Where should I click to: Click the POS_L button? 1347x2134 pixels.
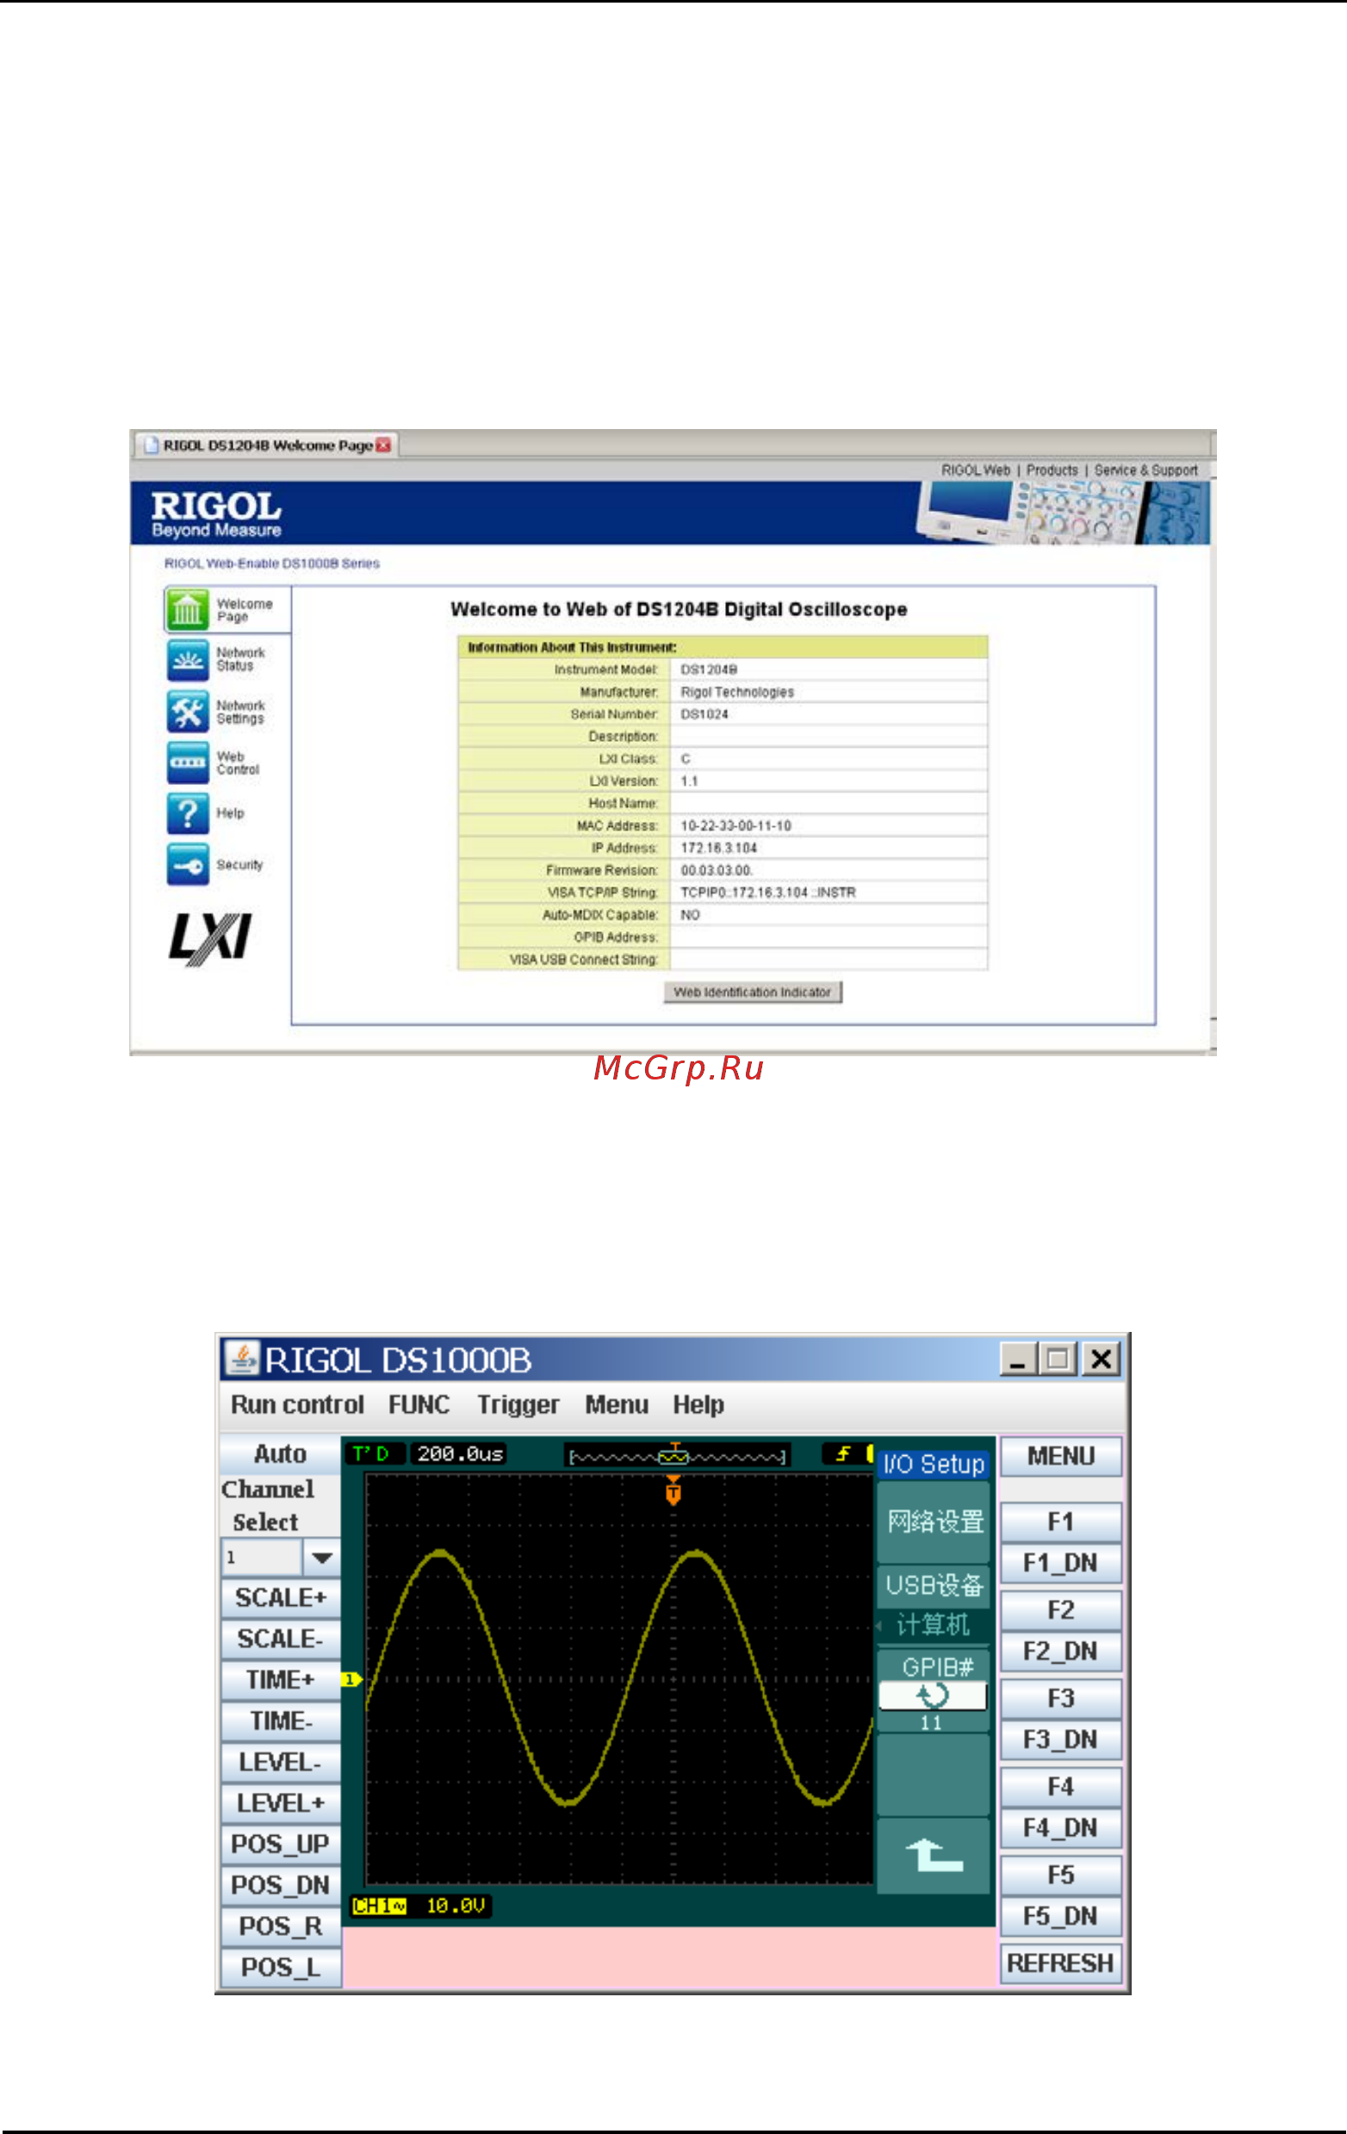pyautogui.click(x=281, y=1967)
